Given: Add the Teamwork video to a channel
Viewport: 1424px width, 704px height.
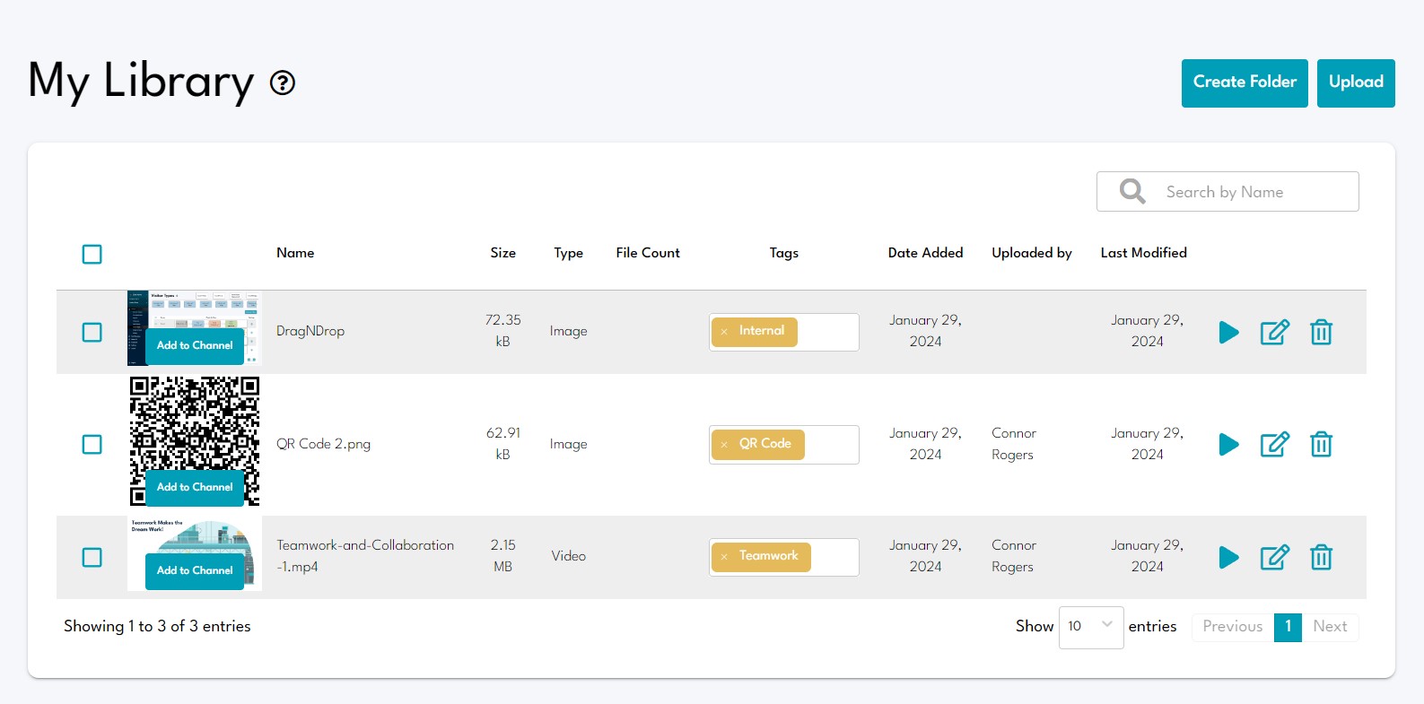Looking at the screenshot, I should [195, 570].
